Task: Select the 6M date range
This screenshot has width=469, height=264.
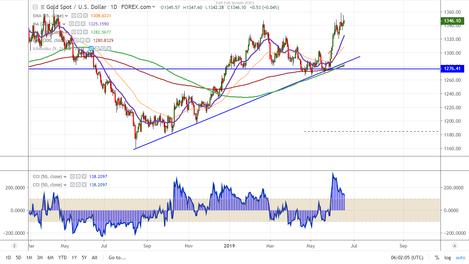Action: [x=50, y=257]
